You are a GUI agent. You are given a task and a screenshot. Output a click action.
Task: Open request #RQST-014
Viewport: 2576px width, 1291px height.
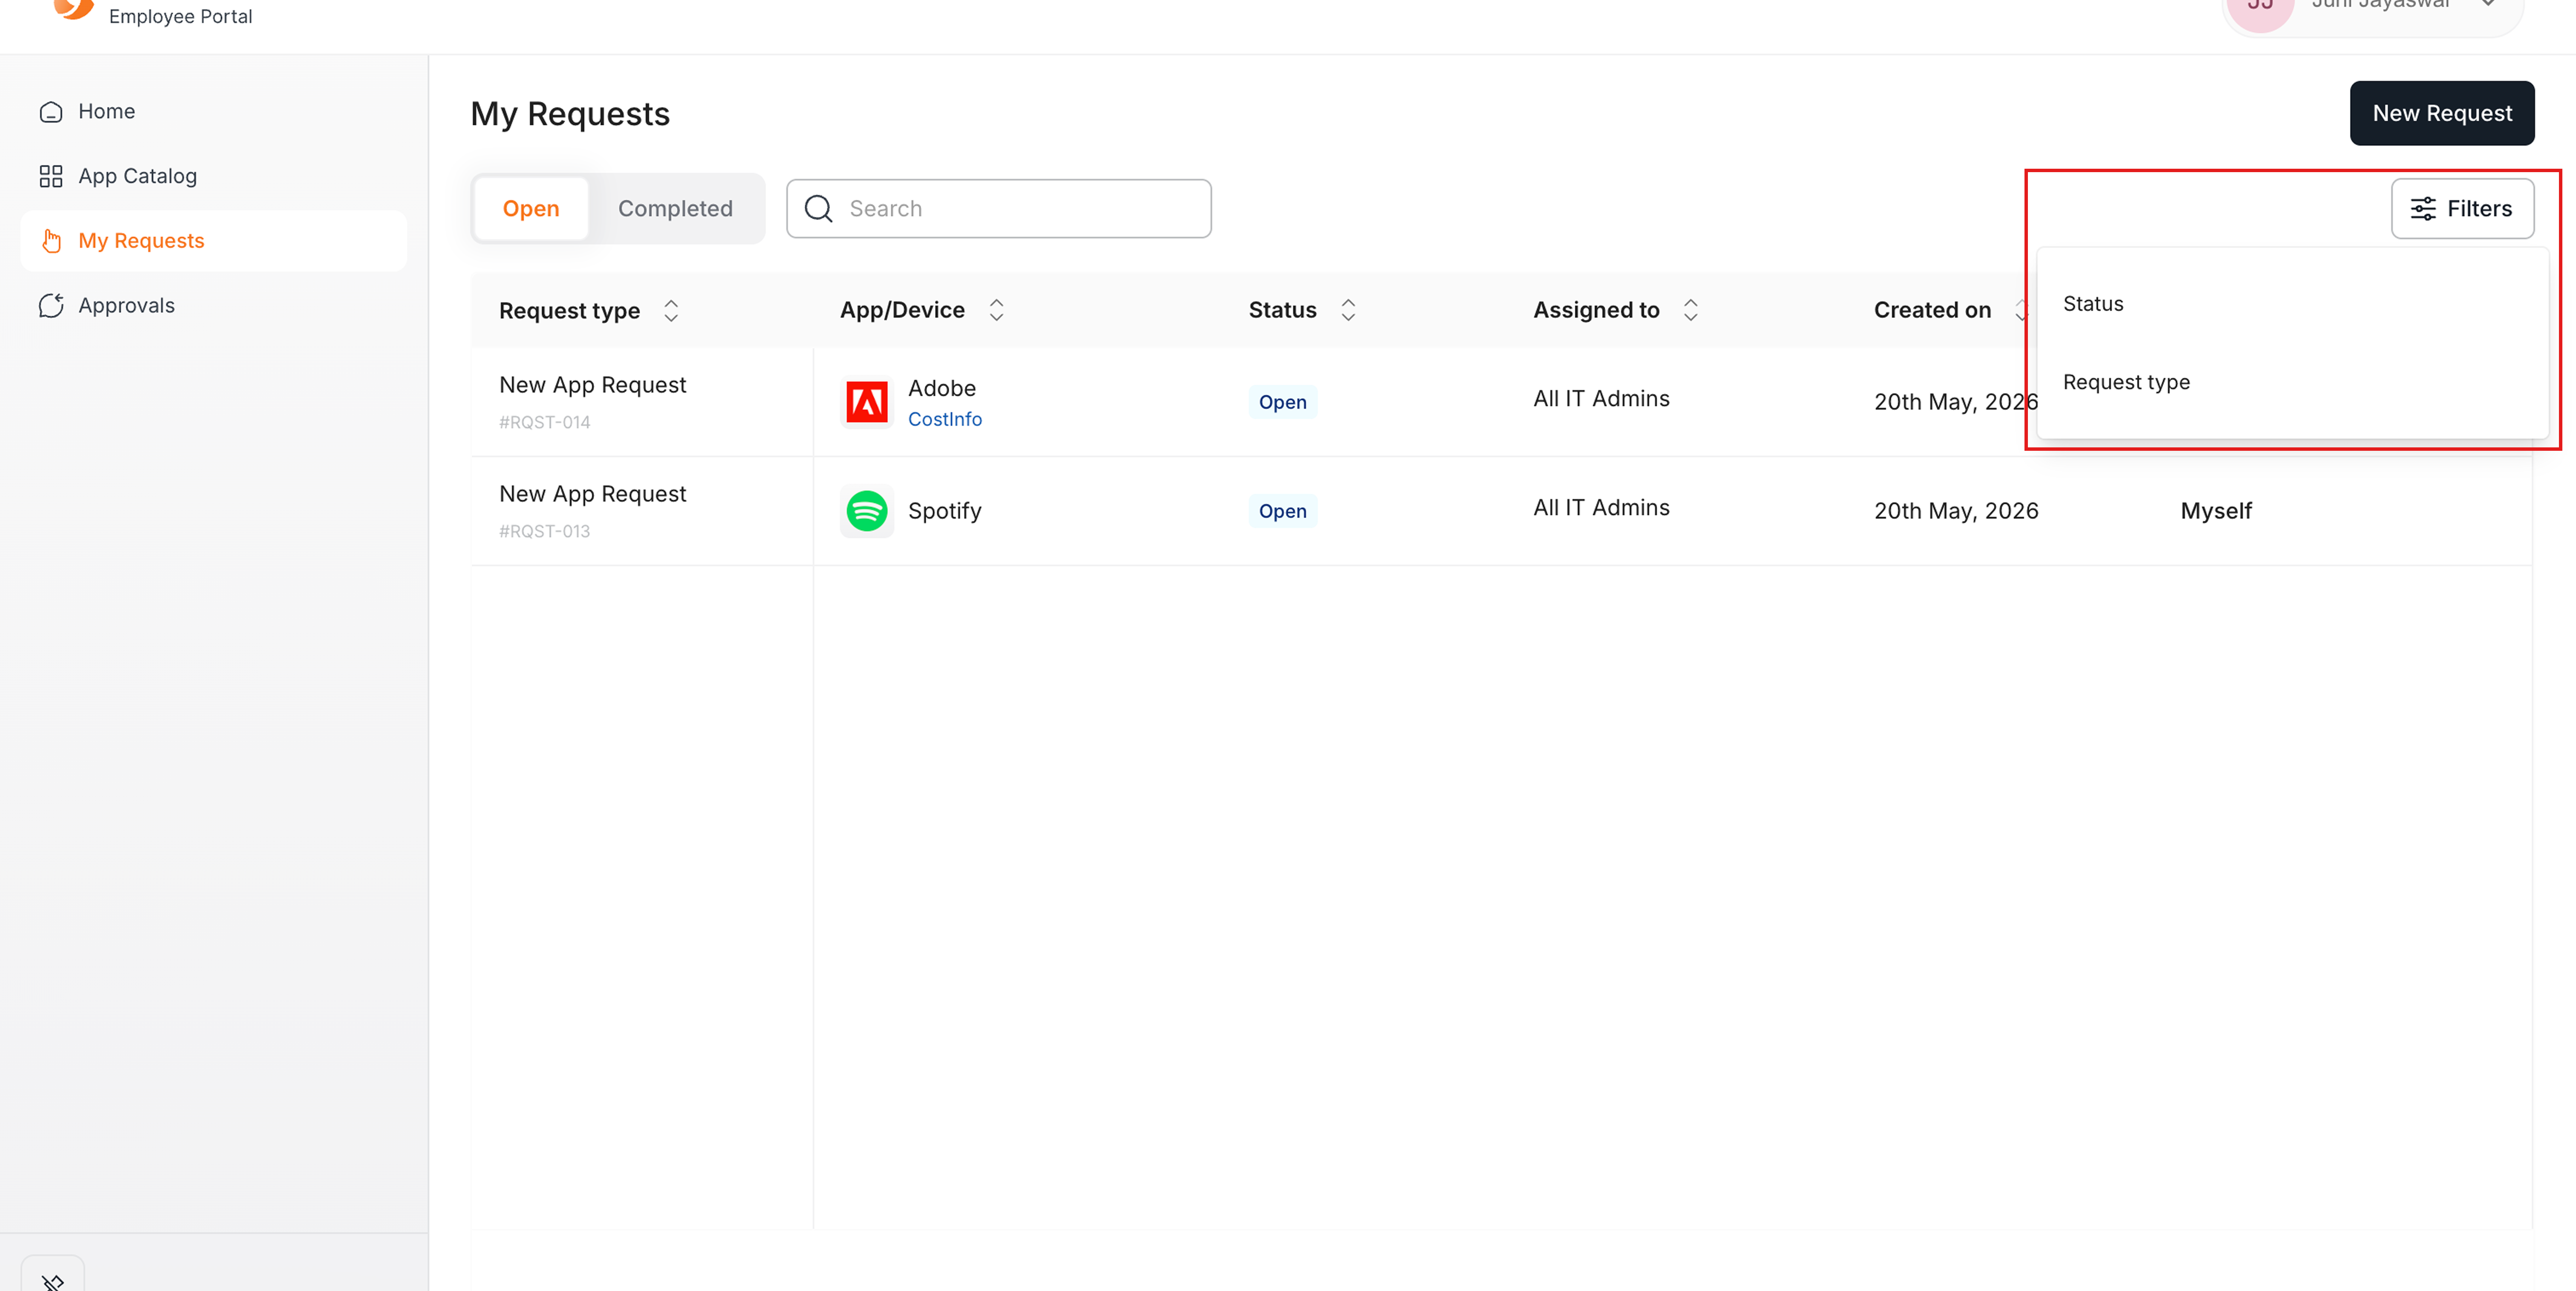coord(545,423)
